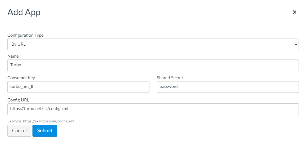Click the example config.xml hint text
Viewport: 306px width, 144px height.
coord(41,121)
